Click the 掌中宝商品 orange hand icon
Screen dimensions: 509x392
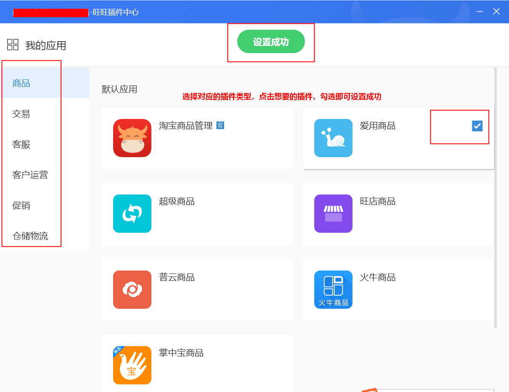132,365
